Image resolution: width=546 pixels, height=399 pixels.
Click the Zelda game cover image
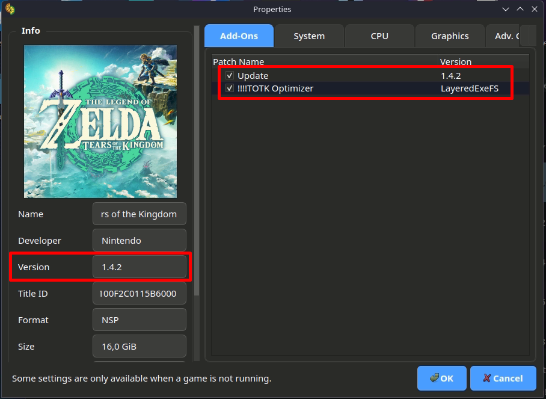pos(100,122)
